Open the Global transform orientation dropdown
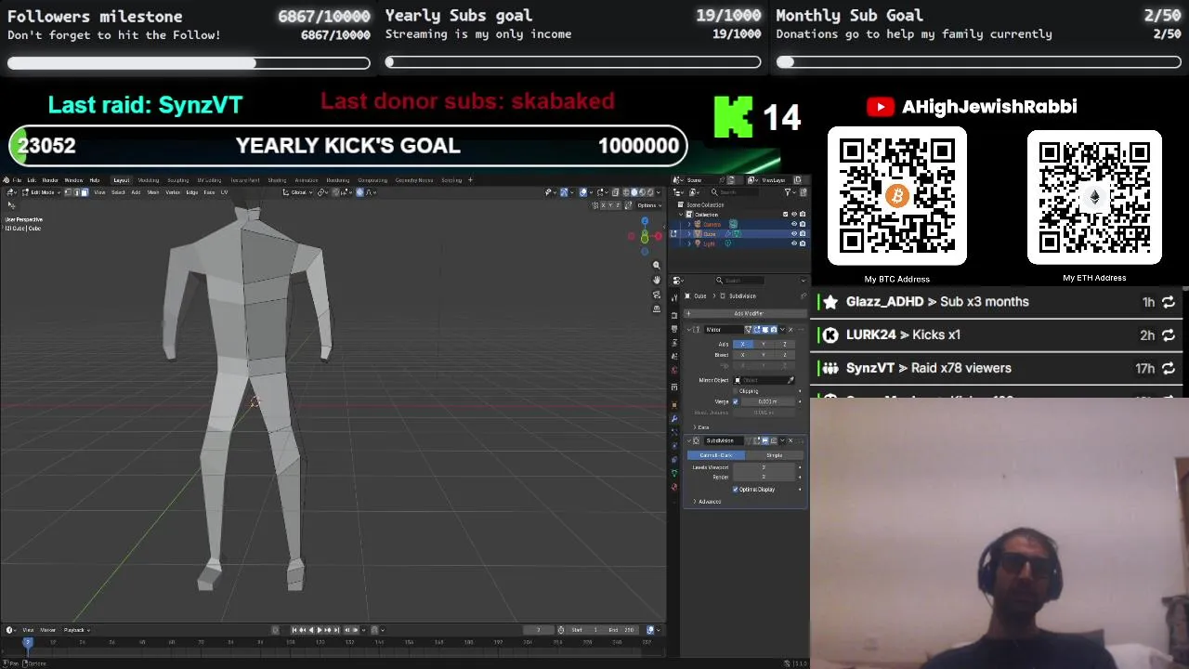1189x669 pixels. click(x=298, y=192)
